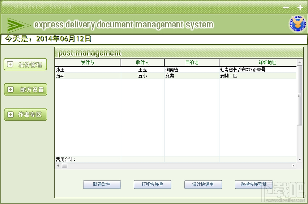Click the horizontal scrollbar thumb
308x204 pixels.
(64, 166)
